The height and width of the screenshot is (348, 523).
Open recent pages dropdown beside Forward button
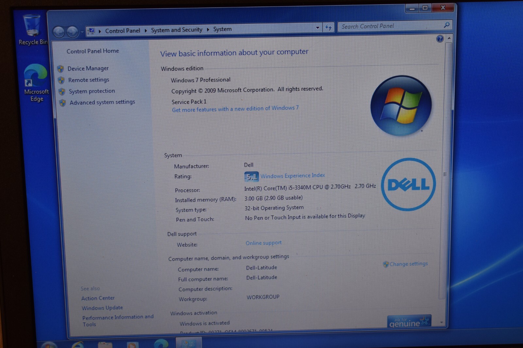click(x=82, y=32)
